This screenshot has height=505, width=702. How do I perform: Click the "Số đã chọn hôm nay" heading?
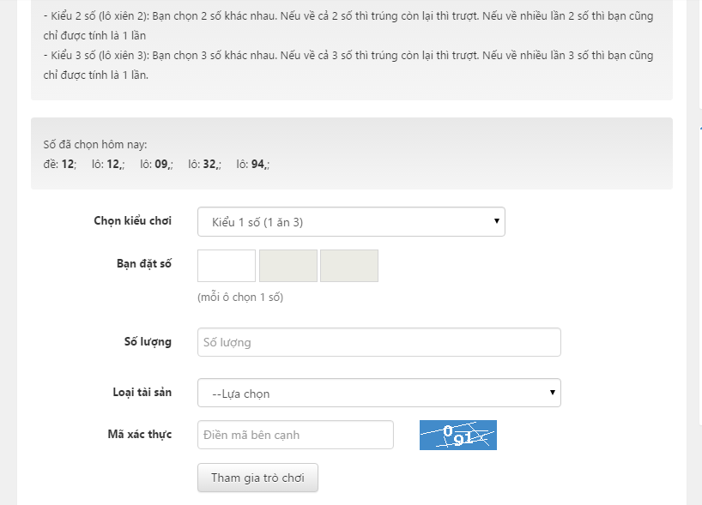95,145
